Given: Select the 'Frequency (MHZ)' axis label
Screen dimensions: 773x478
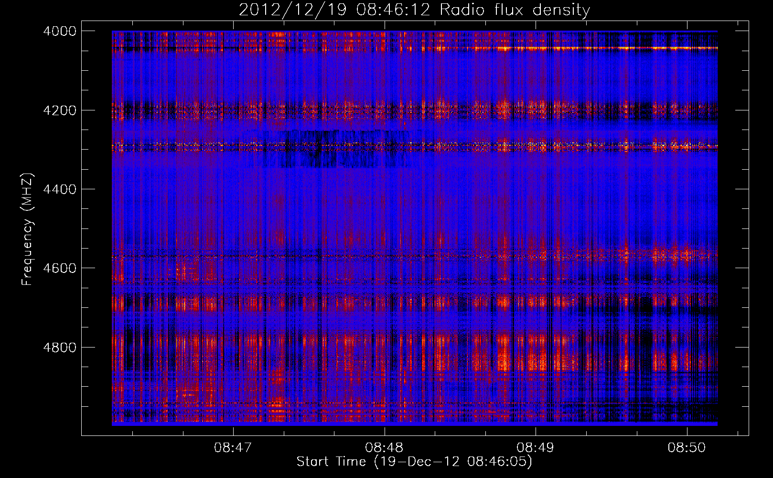Looking at the screenshot, I should [27, 229].
